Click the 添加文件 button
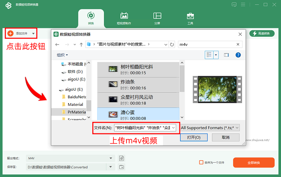 [x=18, y=34]
